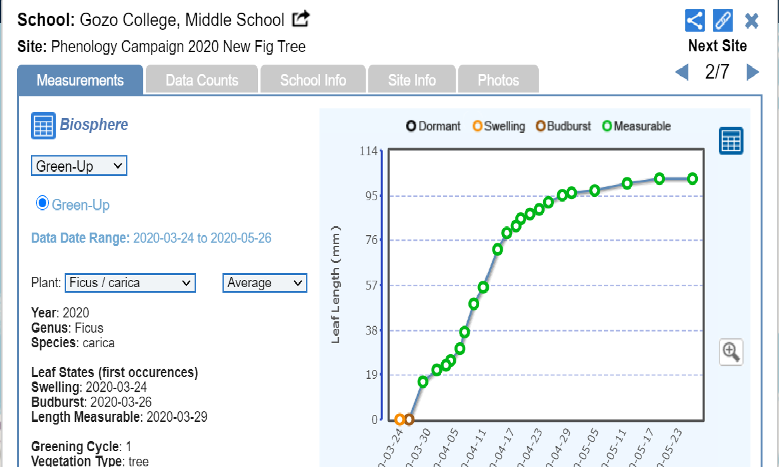Toggle the Dormant legend series

point(434,126)
